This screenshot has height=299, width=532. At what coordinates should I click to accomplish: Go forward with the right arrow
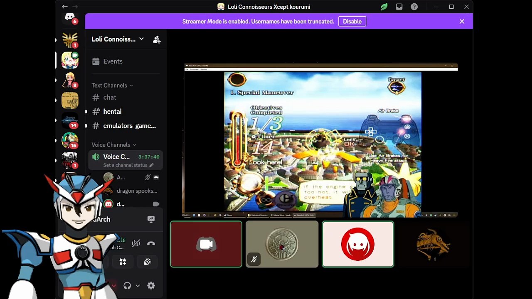75,7
